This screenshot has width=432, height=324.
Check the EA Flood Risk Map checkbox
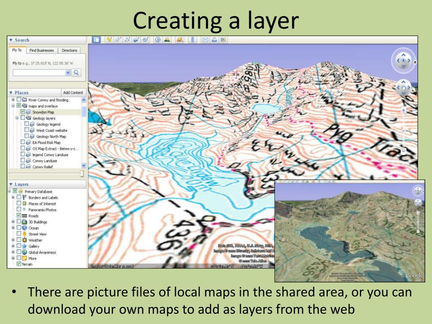click(23, 142)
